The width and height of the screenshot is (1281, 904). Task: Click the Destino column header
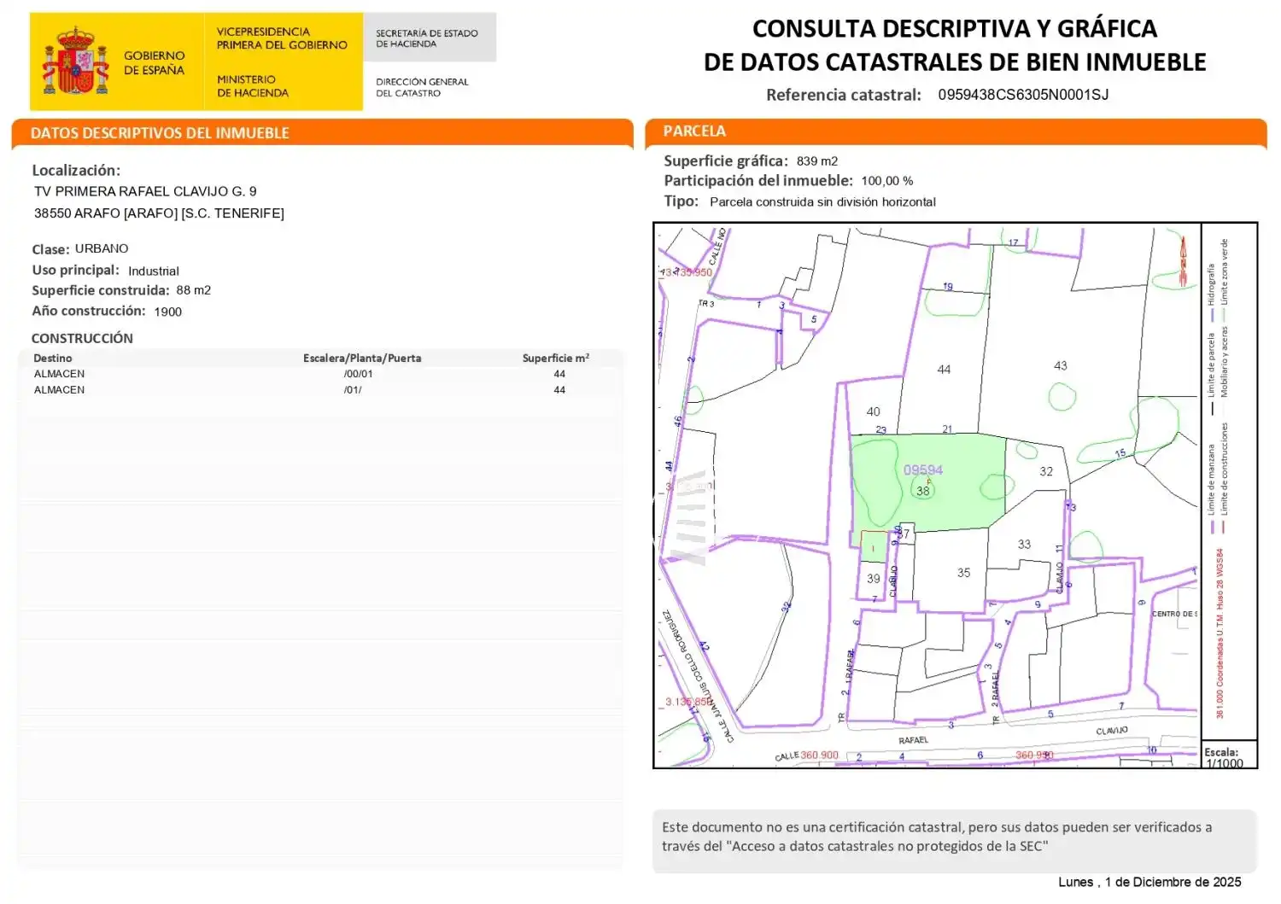click(53, 359)
